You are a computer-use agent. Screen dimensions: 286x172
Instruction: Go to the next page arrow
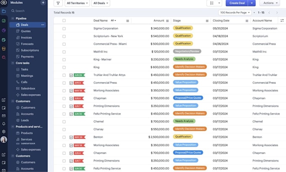277,13
